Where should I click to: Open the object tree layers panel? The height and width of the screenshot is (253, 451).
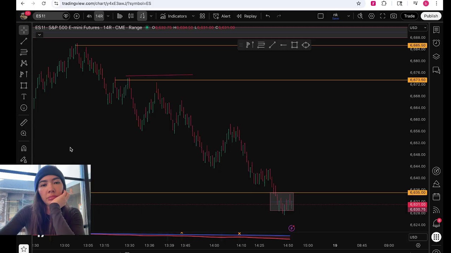click(436, 57)
